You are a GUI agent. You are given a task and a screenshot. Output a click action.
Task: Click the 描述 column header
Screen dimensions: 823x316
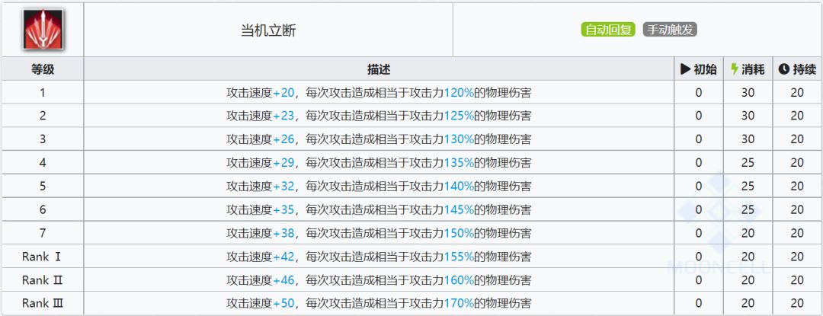[379, 69]
